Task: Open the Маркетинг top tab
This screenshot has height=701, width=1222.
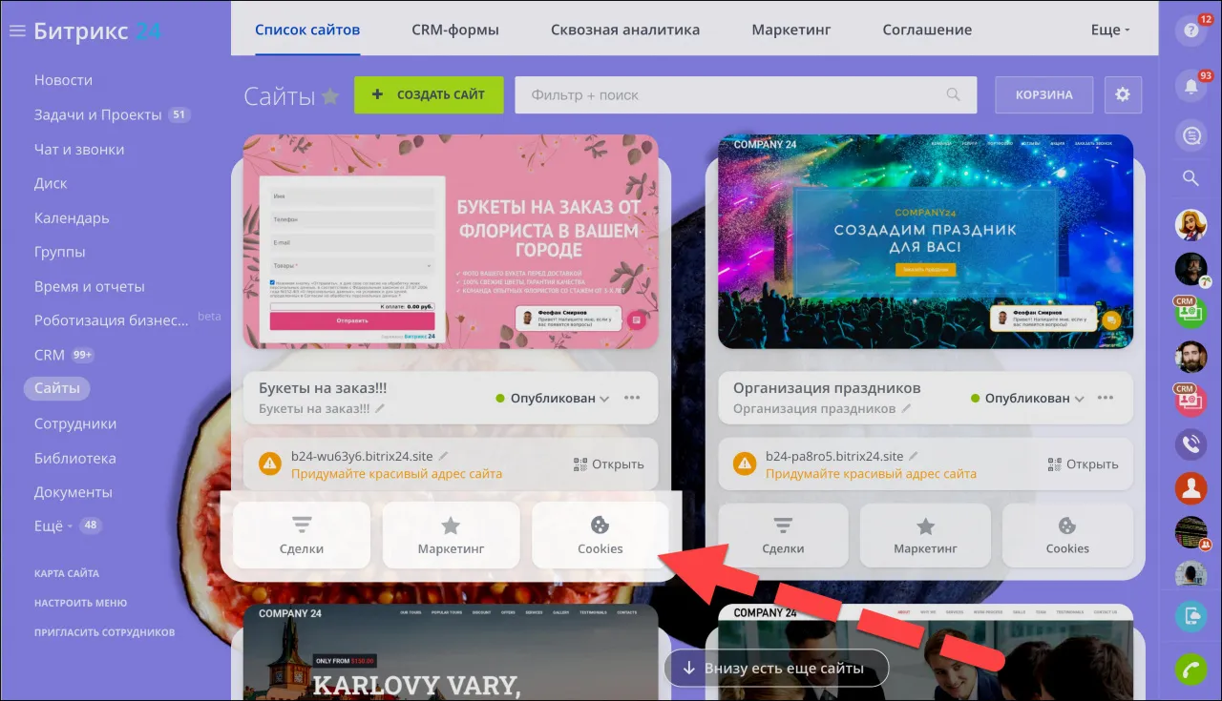Action: pos(790,30)
